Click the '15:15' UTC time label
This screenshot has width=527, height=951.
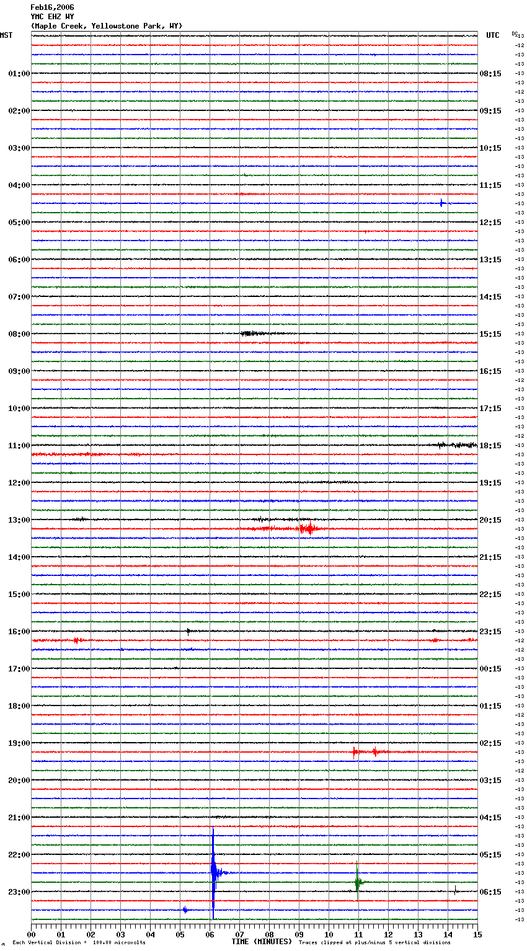point(490,334)
